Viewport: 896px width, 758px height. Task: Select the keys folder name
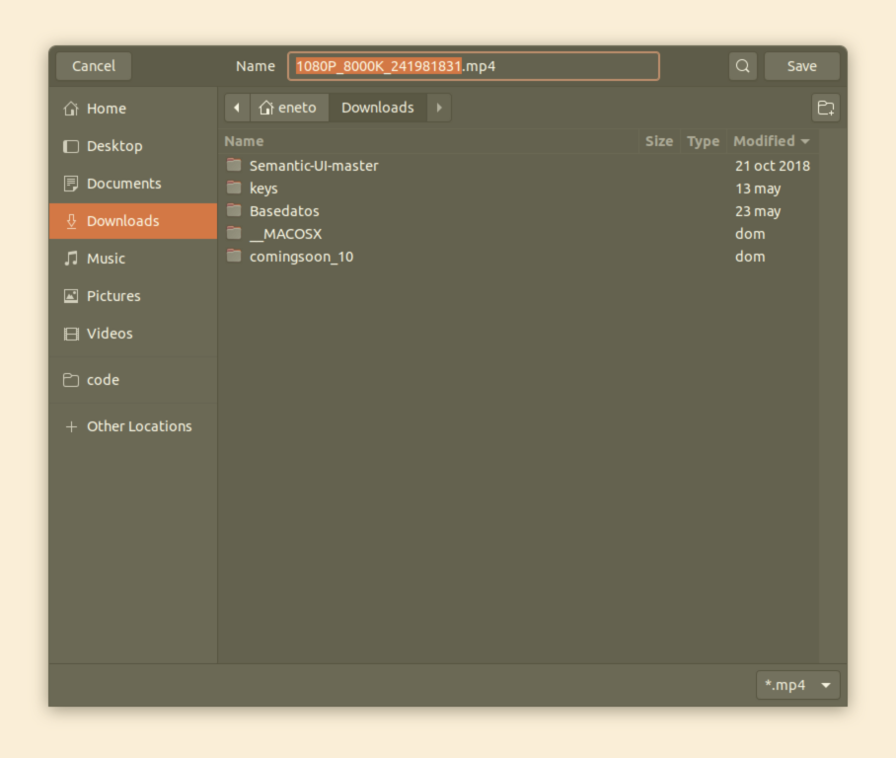(263, 189)
